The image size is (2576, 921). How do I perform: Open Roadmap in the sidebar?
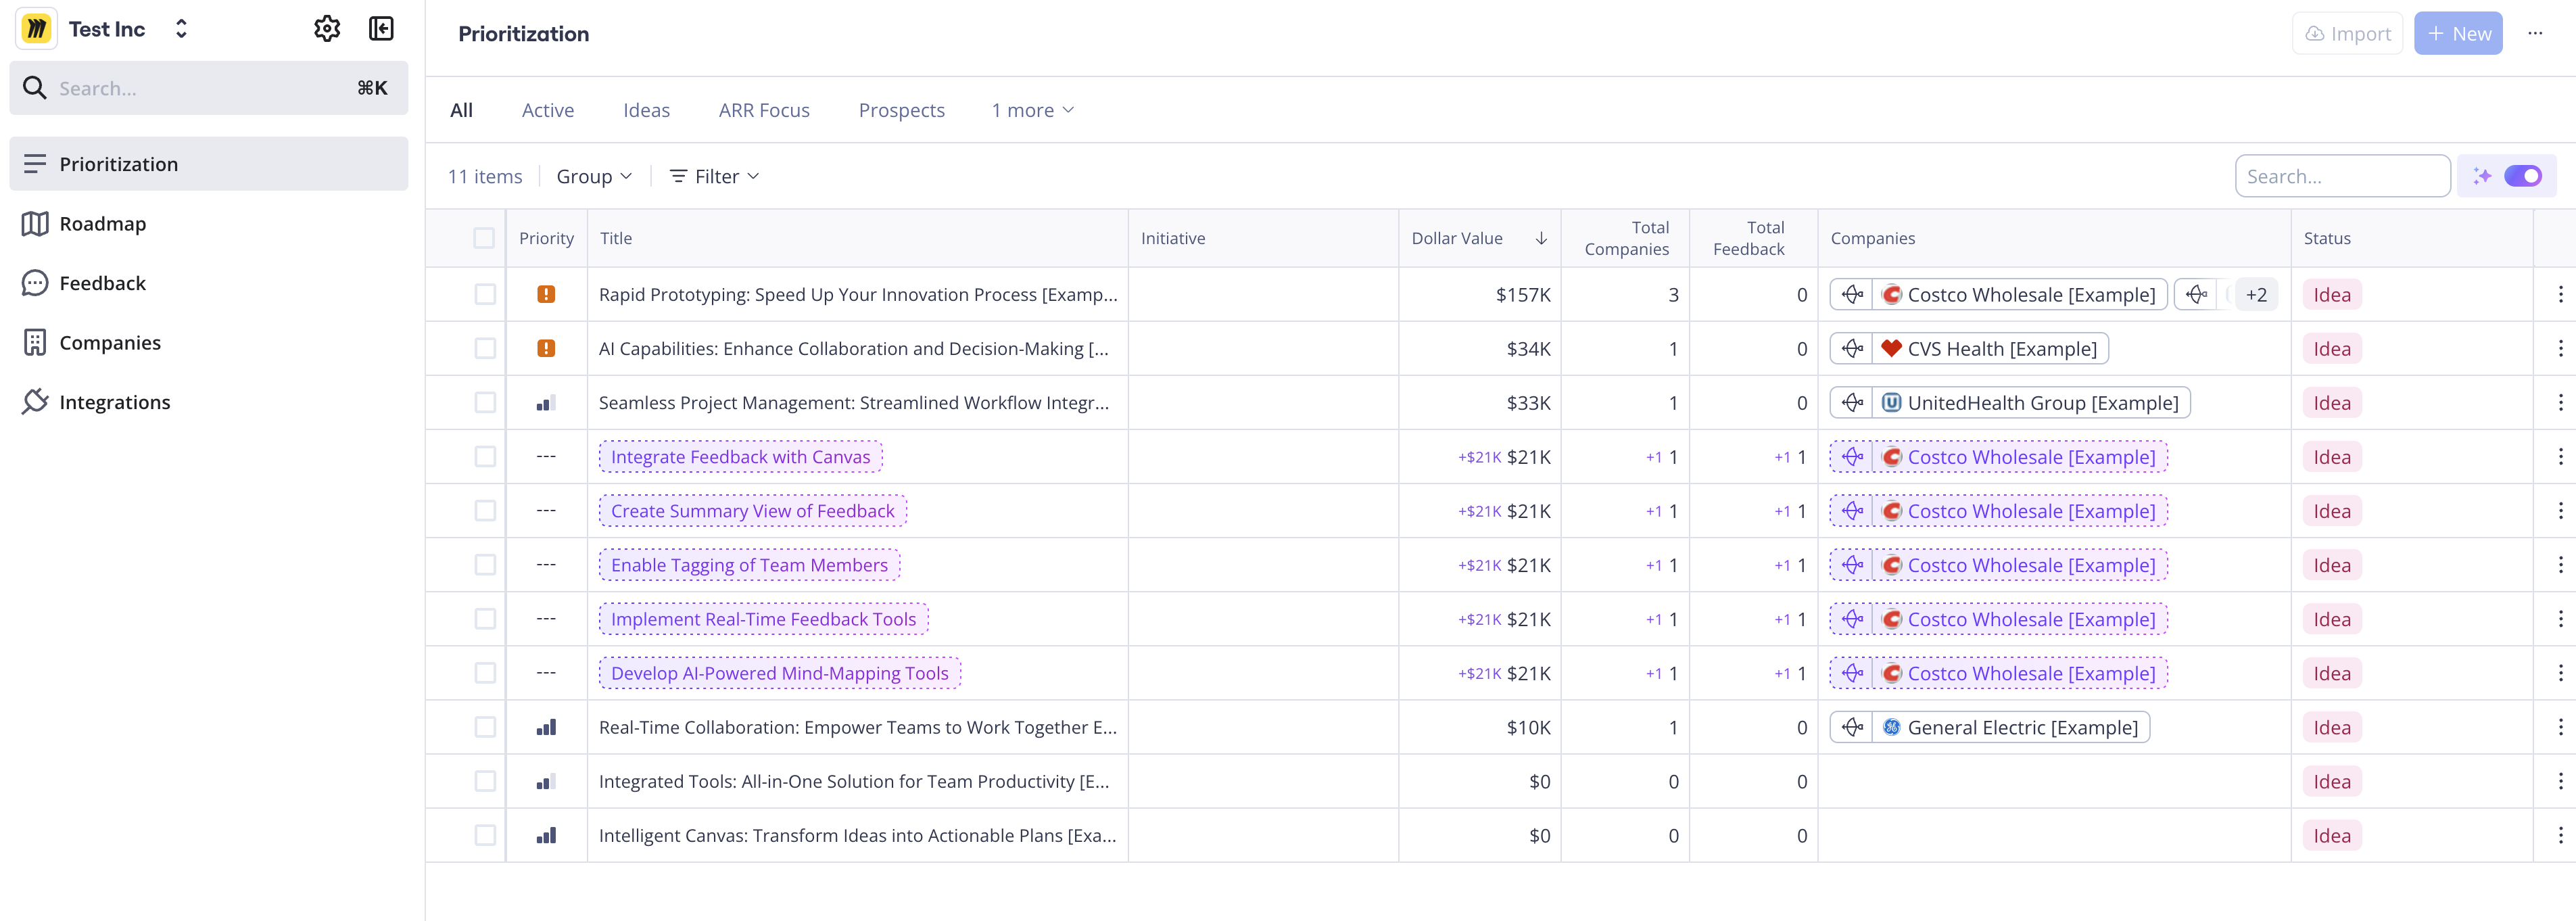tap(209, 224)
